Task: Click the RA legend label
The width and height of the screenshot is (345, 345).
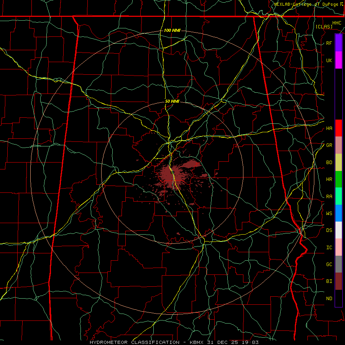Action: pos(329,196)
